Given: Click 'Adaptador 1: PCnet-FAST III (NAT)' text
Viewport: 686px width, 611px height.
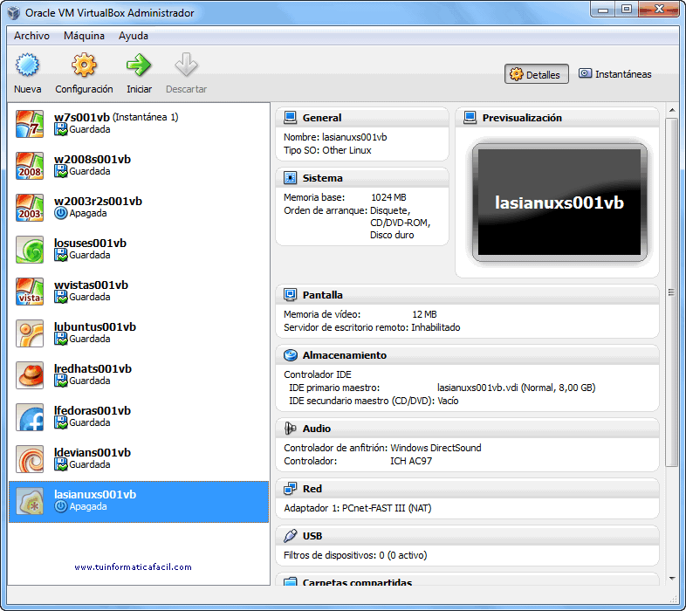Looking at the screenshot, I should click(358, 508).
